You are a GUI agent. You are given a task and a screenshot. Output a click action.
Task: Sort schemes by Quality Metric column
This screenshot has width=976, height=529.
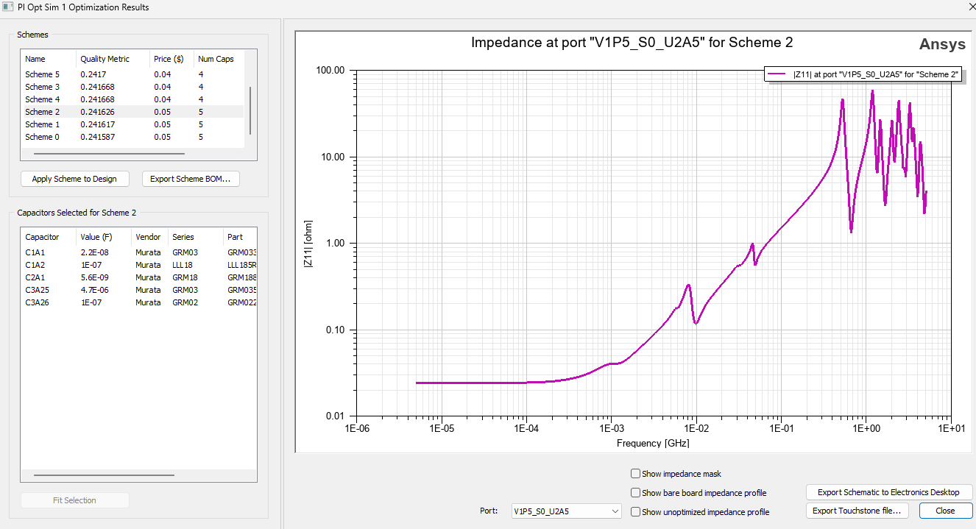click(x=105, y=59)
